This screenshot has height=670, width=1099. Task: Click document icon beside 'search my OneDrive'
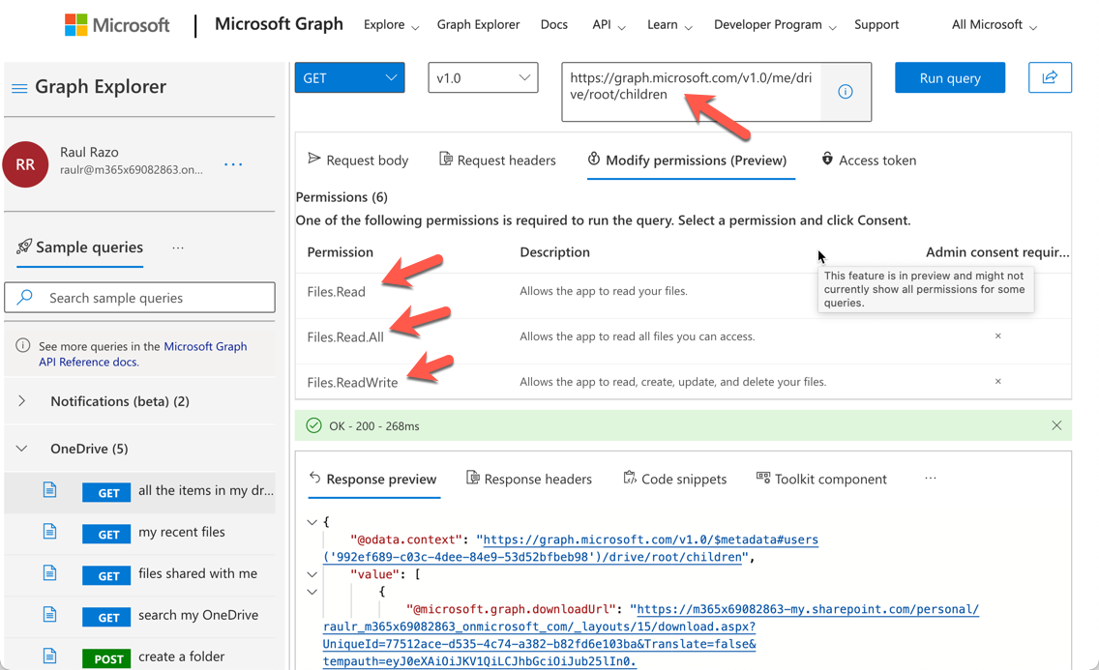click(49, 614)
